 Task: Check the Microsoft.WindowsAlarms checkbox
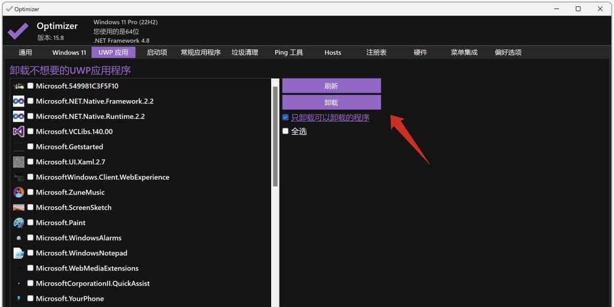tap(30, 238)
